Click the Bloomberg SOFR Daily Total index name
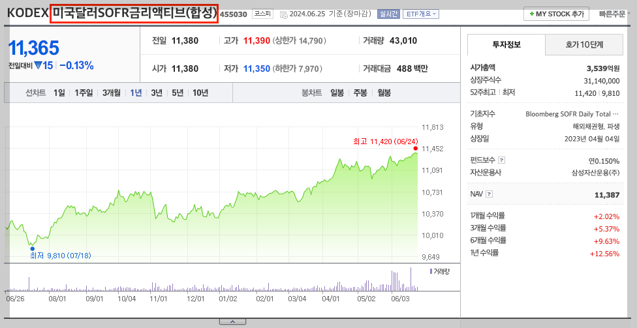The width and height of the screenshot is (637, 328). (x=572, y=114)
